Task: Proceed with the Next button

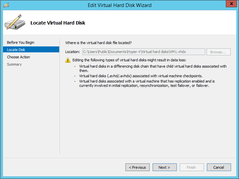Action: click(165, 167)
